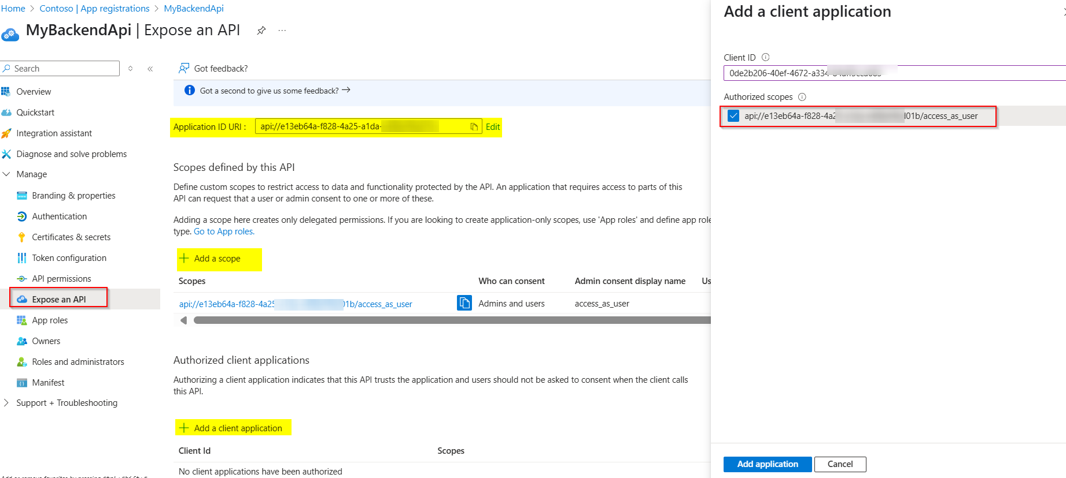Click Got feedback? button
Viewport: 1066px width, 478px height.
(213, 68)
